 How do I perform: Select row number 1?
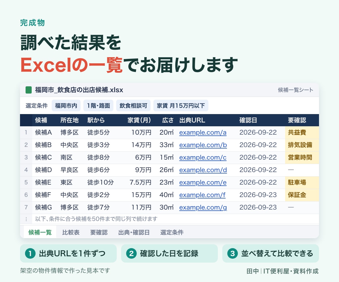pyautogui.click(x=26, y=132)
